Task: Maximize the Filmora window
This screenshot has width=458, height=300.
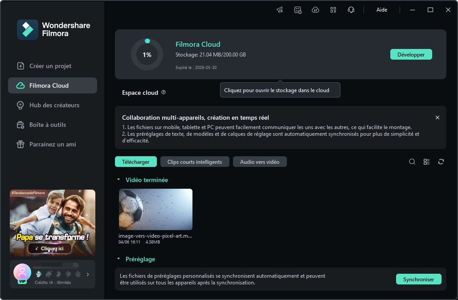Action: tap(430, 10)
